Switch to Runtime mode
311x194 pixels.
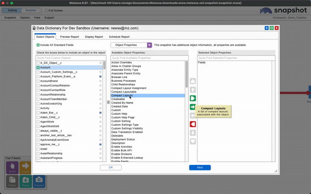click(x=31, y=10)
